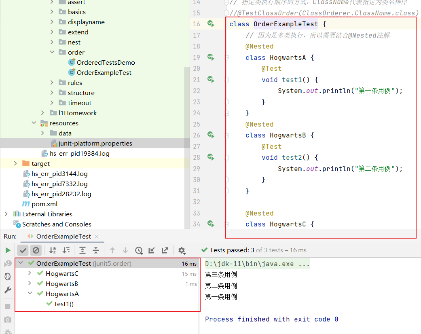Image resolution: width=421 pixels, height=334 pixels.
Task: Expand all nodes in the test tree
Action: [83, 250]
